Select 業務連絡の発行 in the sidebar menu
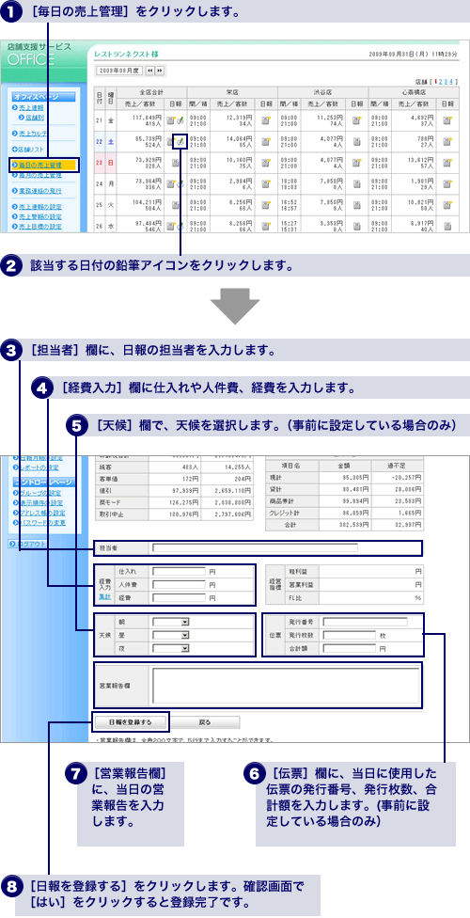 [x=39, y=191]
